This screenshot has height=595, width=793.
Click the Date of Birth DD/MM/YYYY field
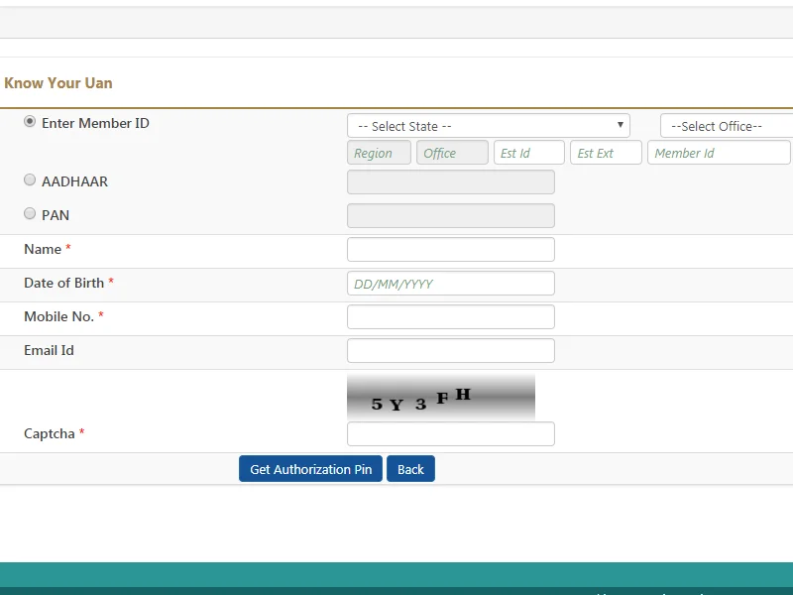point(451,284)
